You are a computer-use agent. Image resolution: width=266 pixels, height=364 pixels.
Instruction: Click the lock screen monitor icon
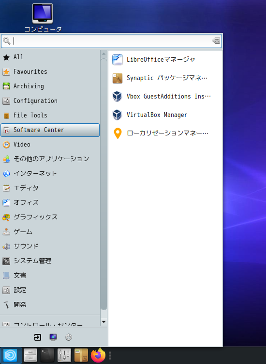(53, 337)
